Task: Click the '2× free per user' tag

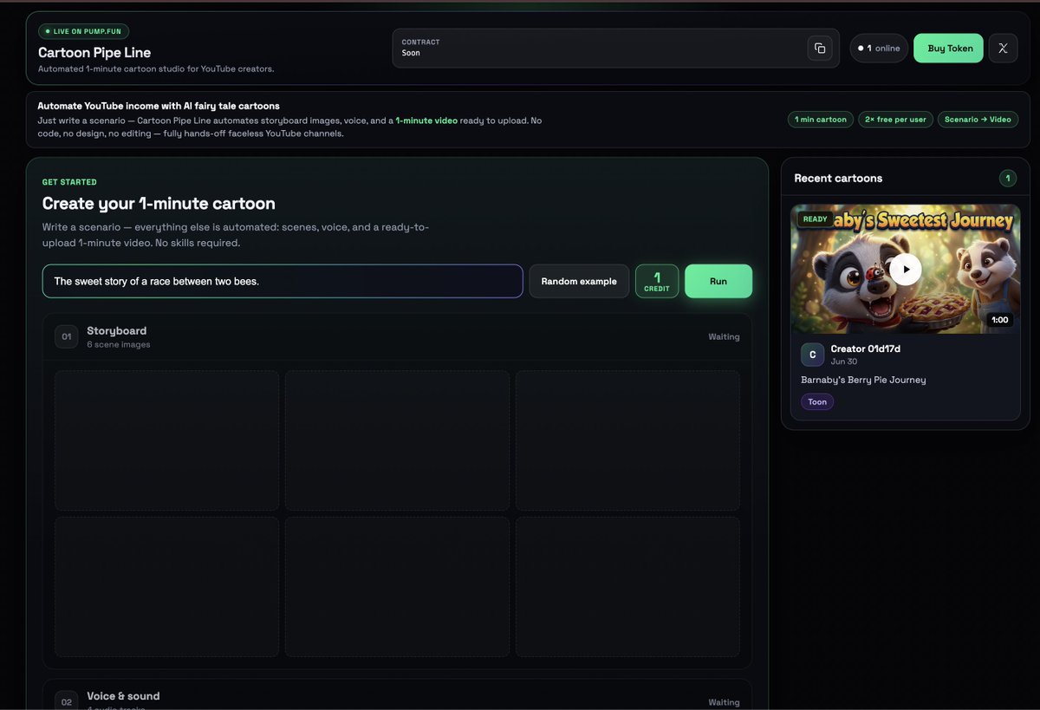Action: pos(895,120)
